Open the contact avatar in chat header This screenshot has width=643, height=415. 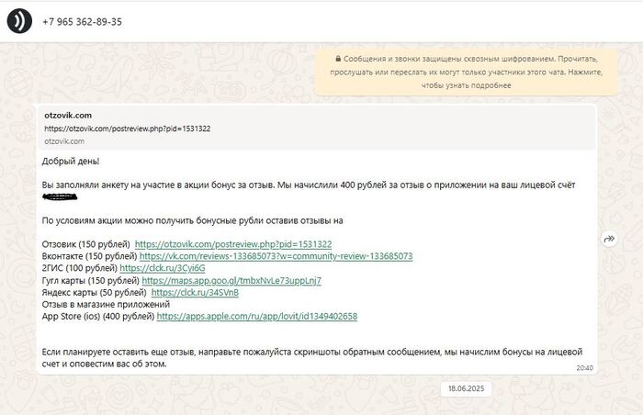click(19, 21)
